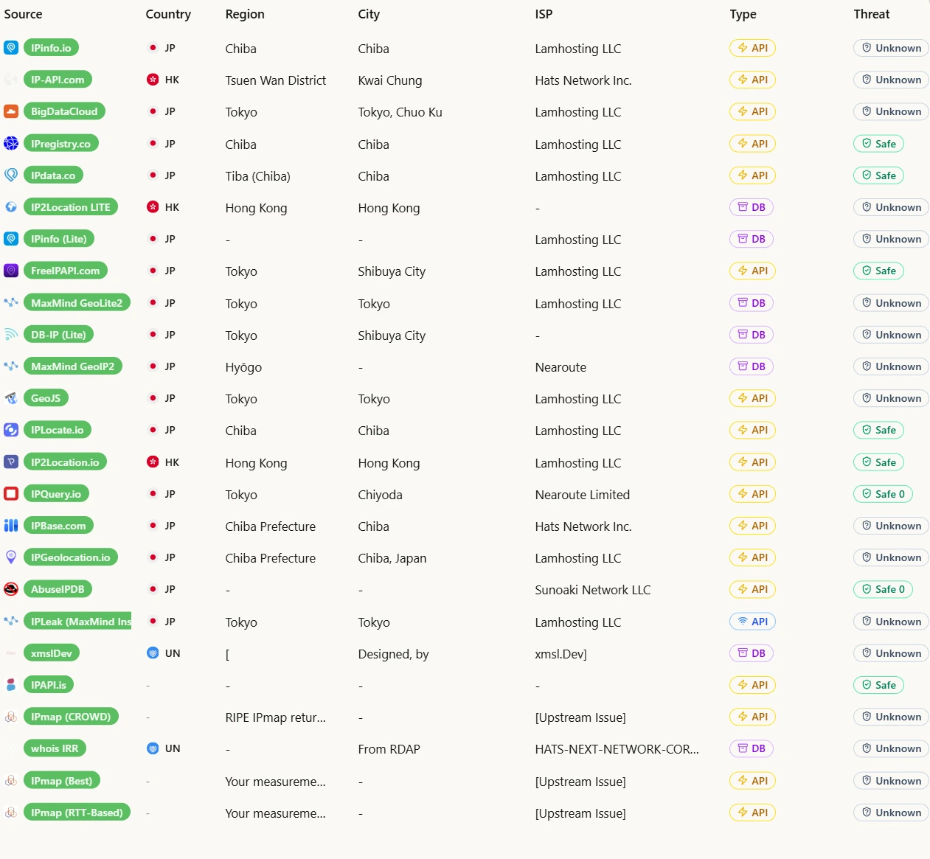Viewport: 930px width, 859px height.
Task: Click the blue API badge for IPLeak
Action: (752, 622)
